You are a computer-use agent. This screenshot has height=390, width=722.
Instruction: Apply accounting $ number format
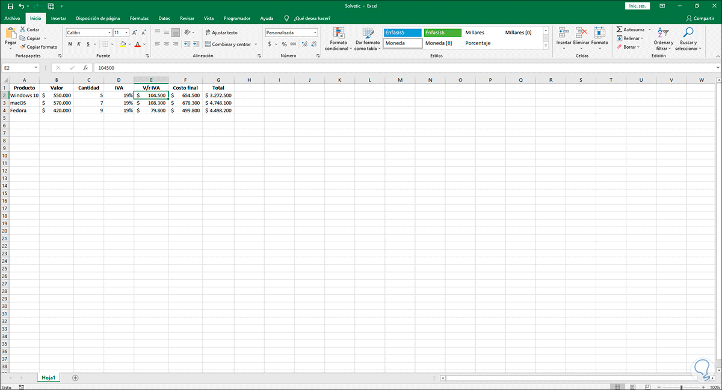click(269, 44)
